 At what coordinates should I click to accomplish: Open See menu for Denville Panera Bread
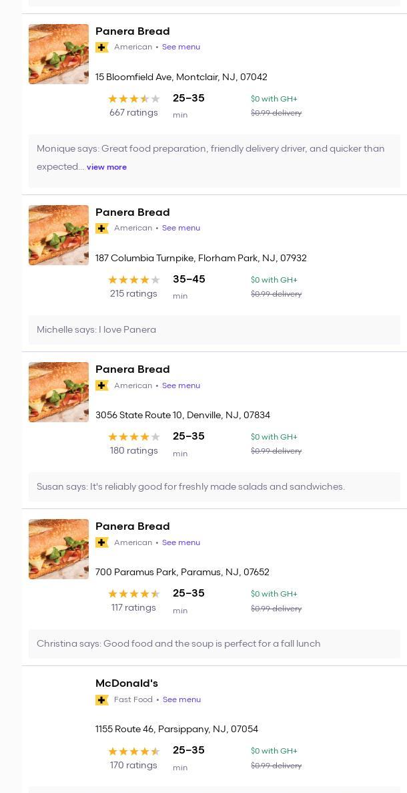point(181,385)
